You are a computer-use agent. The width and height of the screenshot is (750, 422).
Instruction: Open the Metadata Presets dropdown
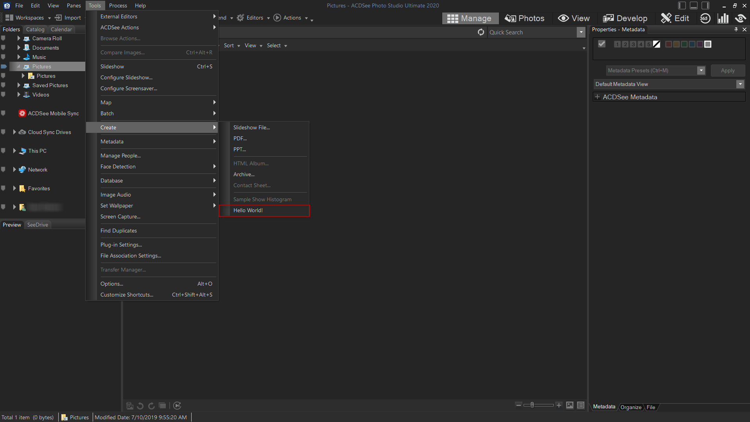point(701,71)
